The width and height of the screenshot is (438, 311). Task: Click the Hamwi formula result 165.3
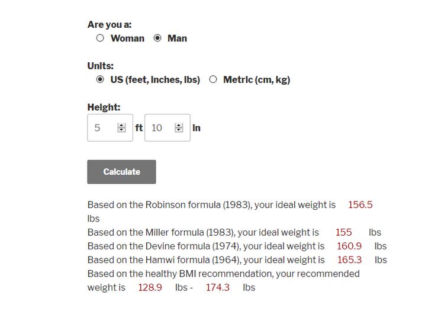[349, 260]
